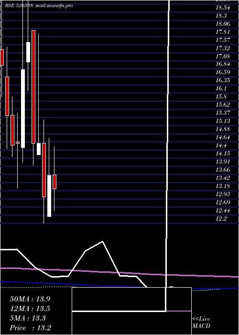Select the 17.08 price axis label
Screen dimensions: 239x335
pos(223,56)
